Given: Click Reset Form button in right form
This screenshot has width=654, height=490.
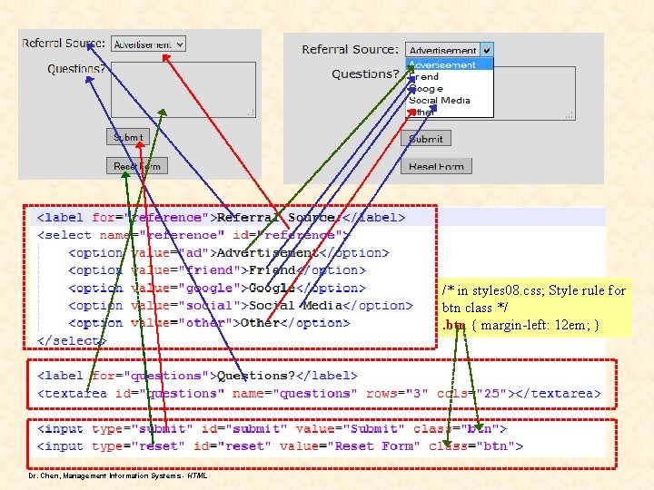Looking at the screenshot, I should tap(436, 166).
